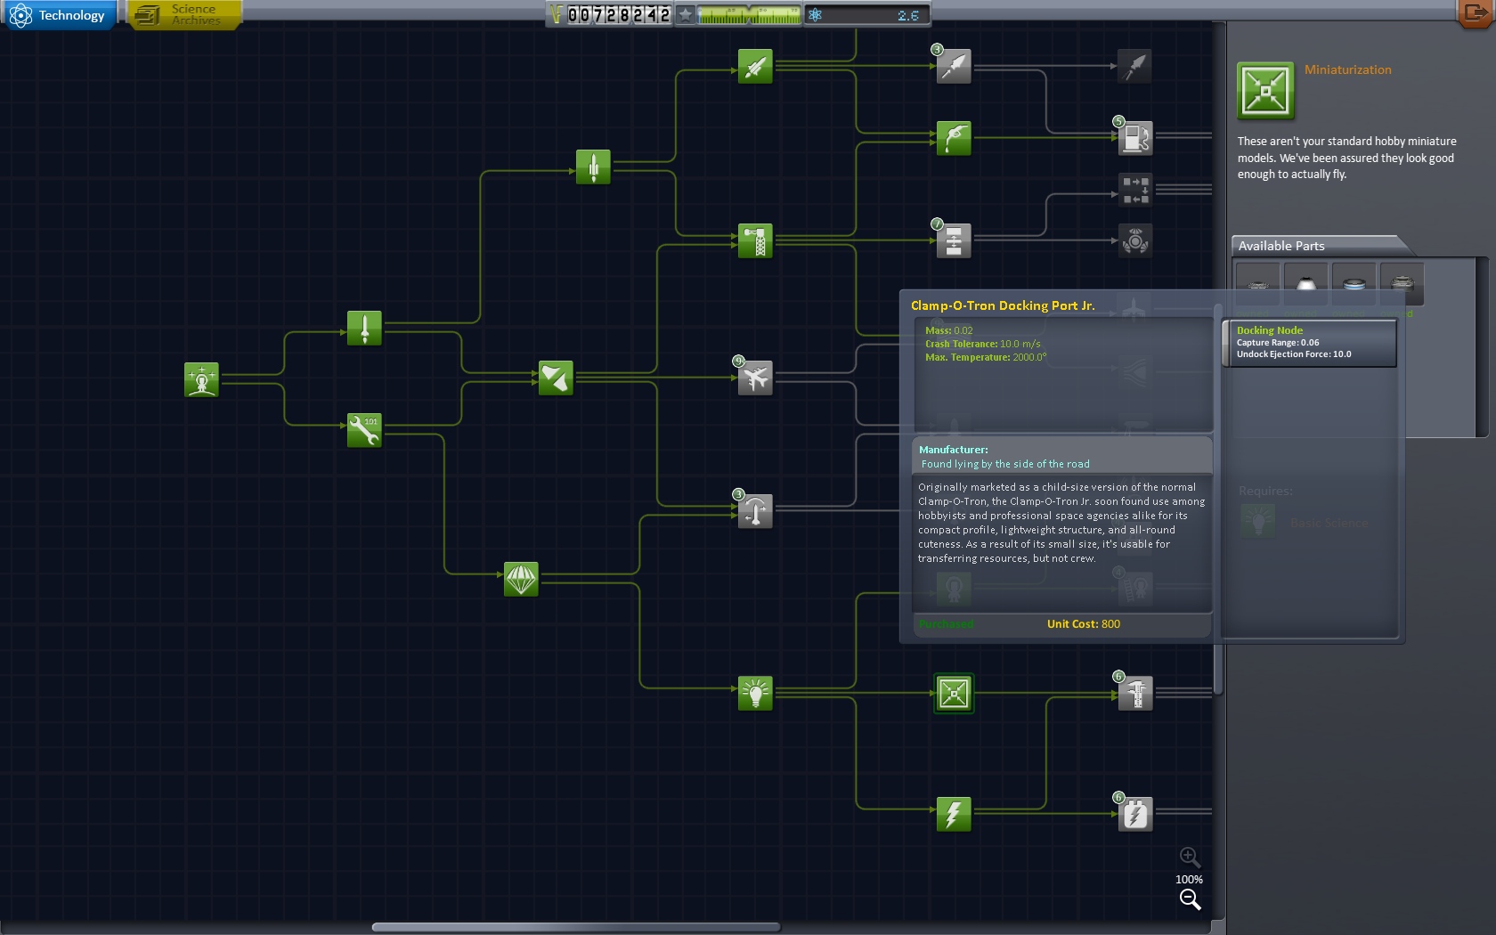This screenshot has width=1496, height=935.
Task: Click the reputation gauge bar
Action: [749, 14]
